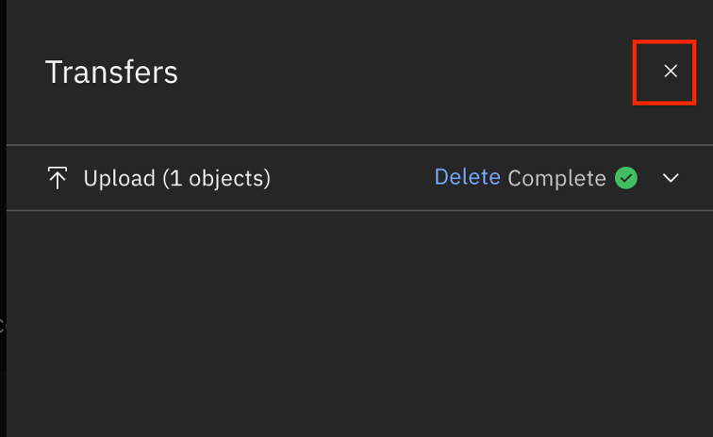Click the cross icon beside Transfers title
Screen dimensions: 713x437
671,72
